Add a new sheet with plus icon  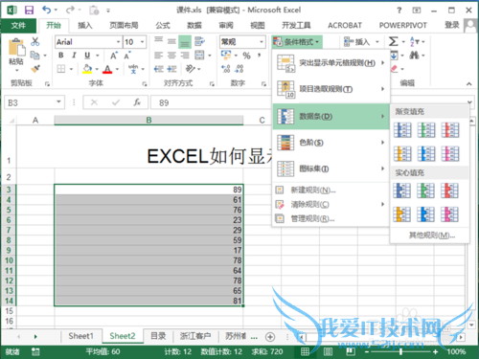click(270, 337)
